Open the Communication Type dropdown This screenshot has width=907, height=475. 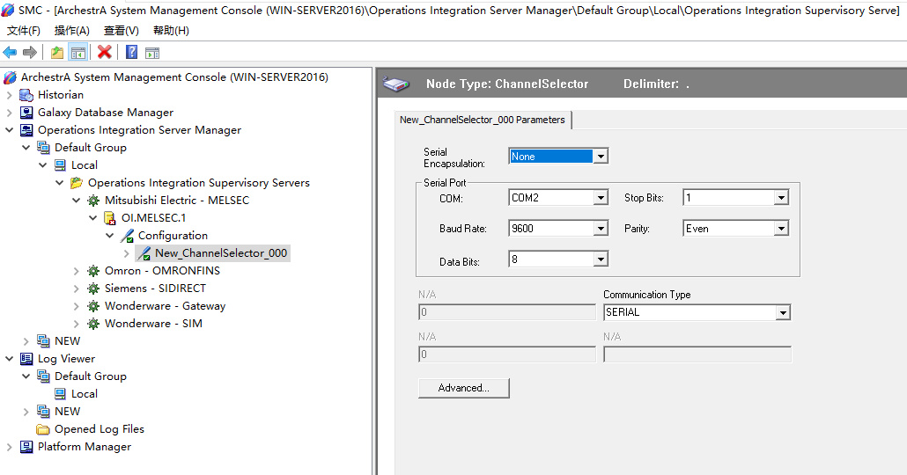(782, 313)
